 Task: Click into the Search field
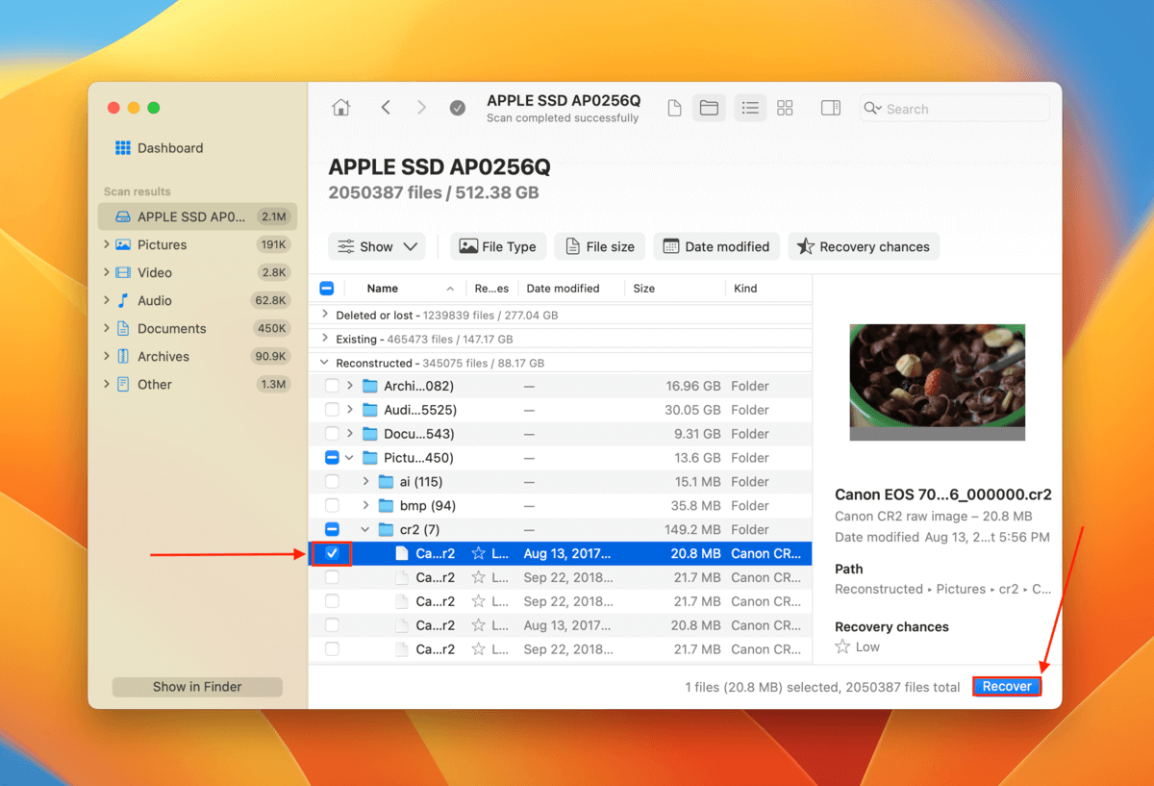954,109
